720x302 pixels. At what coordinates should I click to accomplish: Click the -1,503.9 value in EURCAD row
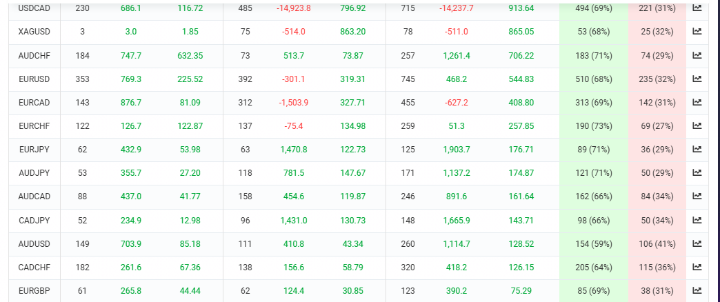pyautogui.click(x=293, y=103)
